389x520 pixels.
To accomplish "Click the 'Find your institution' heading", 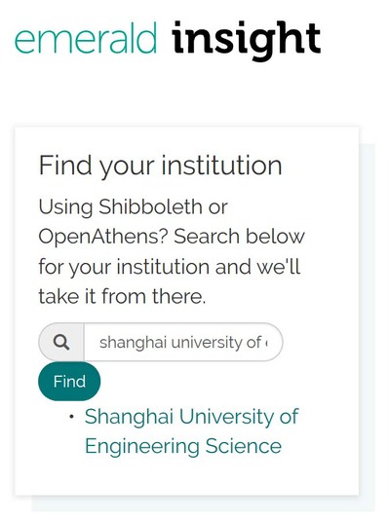I will point(160,166).
